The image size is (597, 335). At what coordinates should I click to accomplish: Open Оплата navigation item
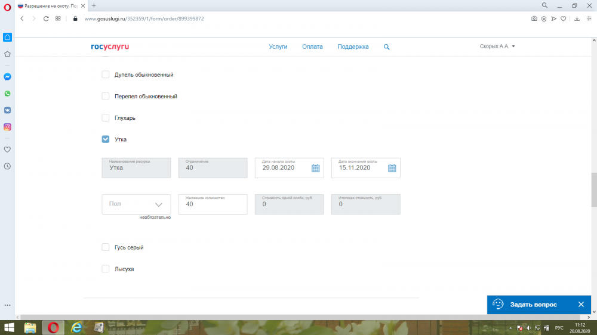(313, 46)
